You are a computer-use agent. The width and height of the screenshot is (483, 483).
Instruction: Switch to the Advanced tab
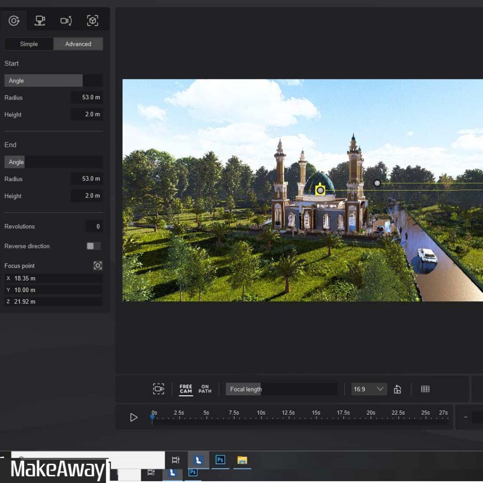(78, 44)
